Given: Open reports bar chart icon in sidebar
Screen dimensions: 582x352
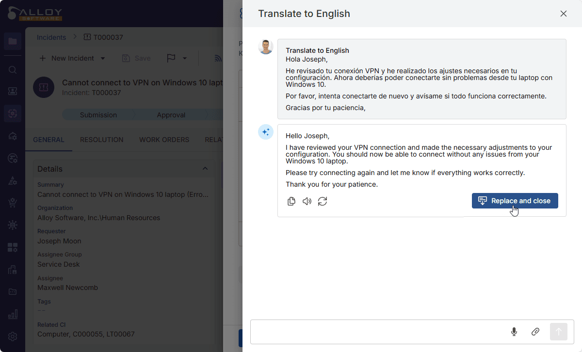Looking at the screenshot, I should (13, 314).
